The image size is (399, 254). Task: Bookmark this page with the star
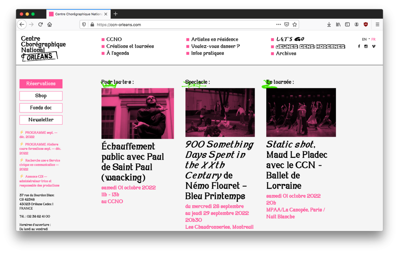[294, 24]
